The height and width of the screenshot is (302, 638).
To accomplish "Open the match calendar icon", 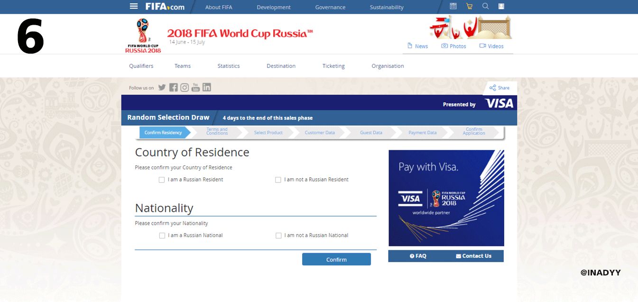I will tap(453, 6).
